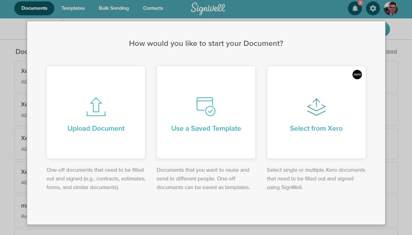Go to the Bulk Sending tab
Screen dimensions: 412x235
[x=114, y=8]
